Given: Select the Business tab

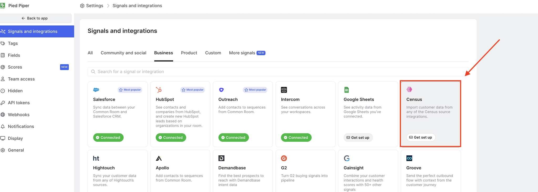Looking at the screenshot, I should click(x=164, y=53).
